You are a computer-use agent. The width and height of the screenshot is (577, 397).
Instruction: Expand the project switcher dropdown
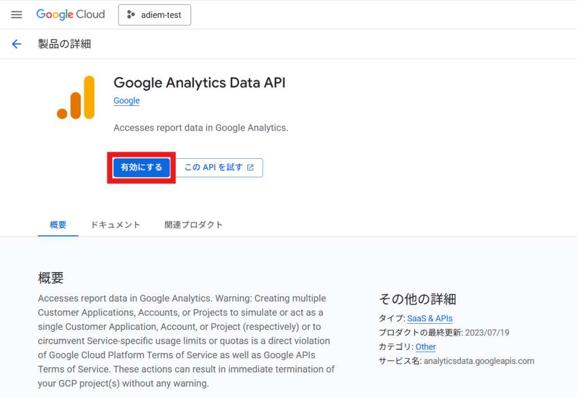pyautogui.click(x=154, y=15)
